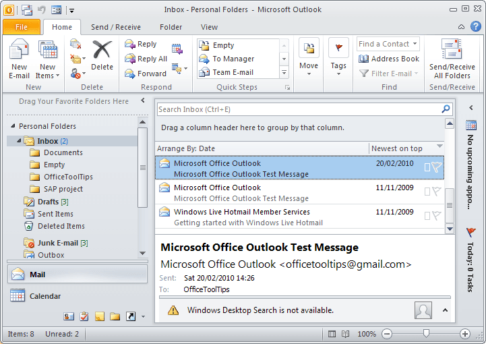Open the Address Book
This screenshot has width=486, height=344.
[389, 59]
